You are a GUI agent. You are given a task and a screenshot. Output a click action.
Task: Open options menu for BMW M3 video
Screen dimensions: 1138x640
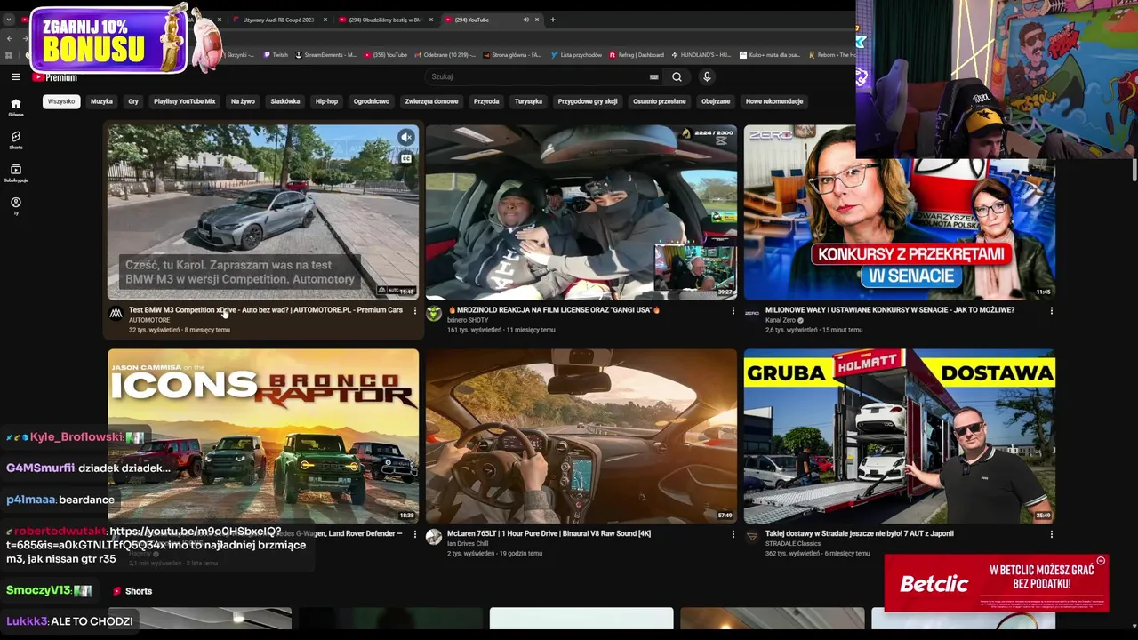414,311
